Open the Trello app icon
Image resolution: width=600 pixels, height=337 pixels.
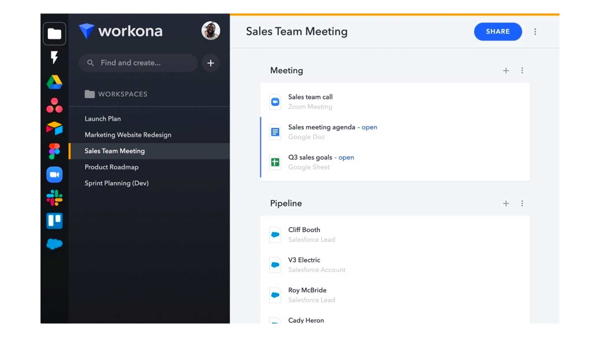click(54, 221)
